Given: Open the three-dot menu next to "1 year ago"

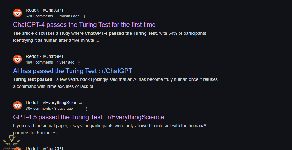Looking at the screenshot, I should coord(79,62).
